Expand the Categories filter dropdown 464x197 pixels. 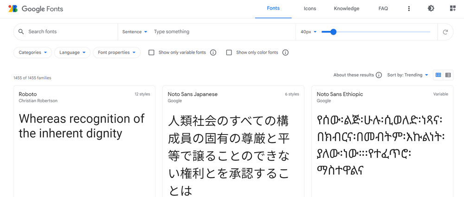coord(32,53)
